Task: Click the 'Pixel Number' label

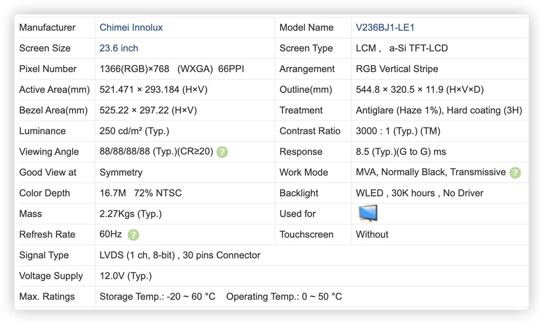Action: tap(47, 69)
